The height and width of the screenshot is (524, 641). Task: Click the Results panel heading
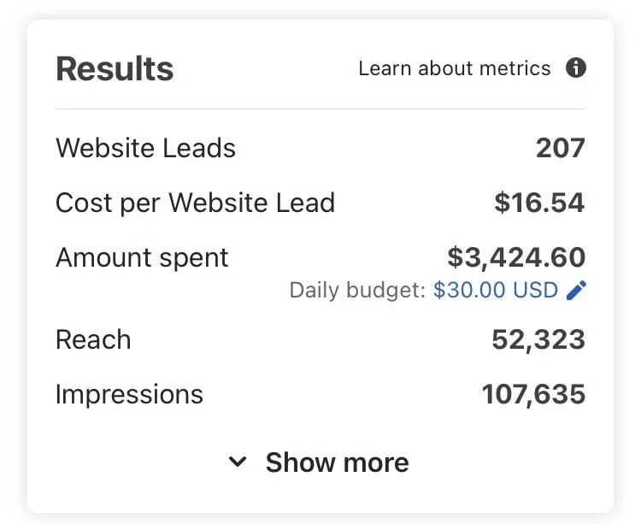(115, 68)
